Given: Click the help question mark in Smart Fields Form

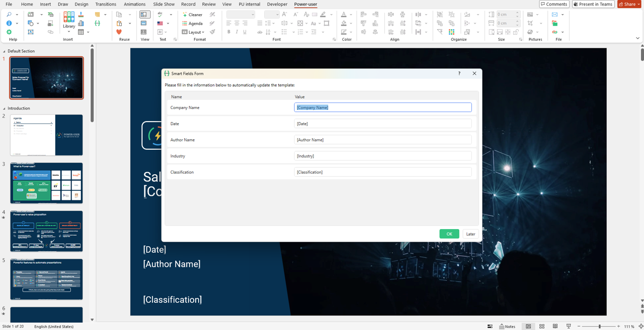Looking at the screenshot, I should point(459,73).
